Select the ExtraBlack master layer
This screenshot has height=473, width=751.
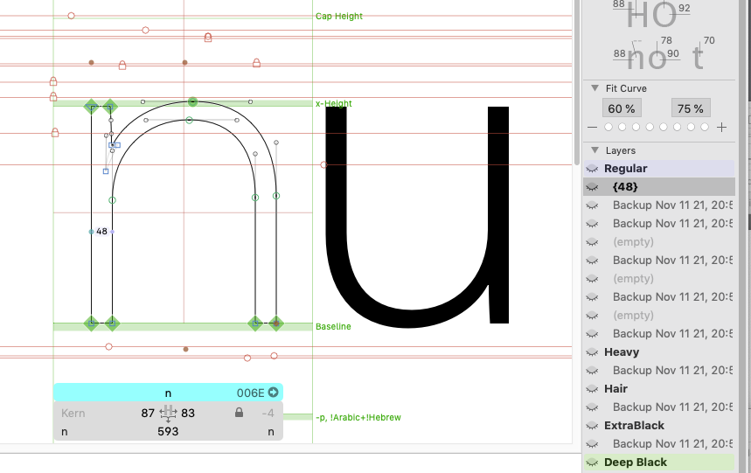634,426
